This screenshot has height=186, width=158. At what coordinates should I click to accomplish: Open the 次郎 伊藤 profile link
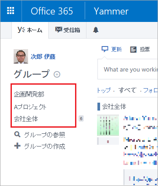click(43, 57)
